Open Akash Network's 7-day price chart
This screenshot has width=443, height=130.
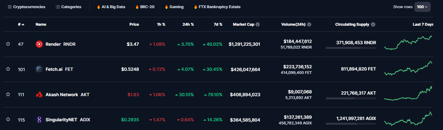tap(408, 94)
